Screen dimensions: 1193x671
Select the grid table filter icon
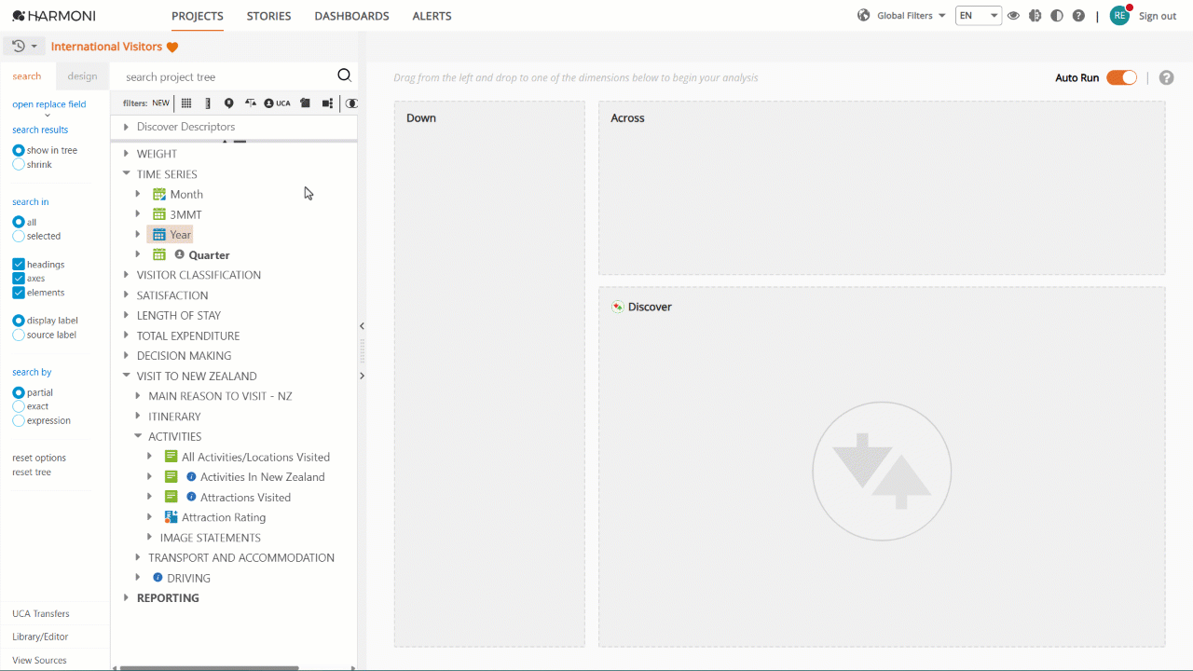click(x=186, y=103)
